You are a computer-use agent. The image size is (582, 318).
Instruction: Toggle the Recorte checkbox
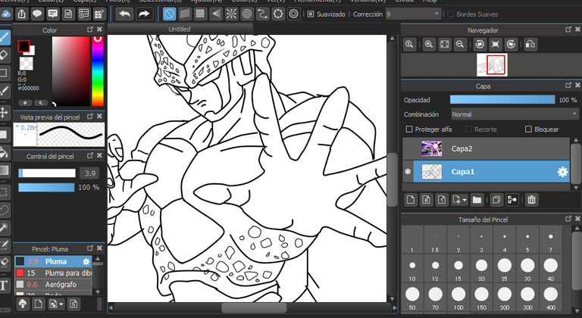click(468, 129)
